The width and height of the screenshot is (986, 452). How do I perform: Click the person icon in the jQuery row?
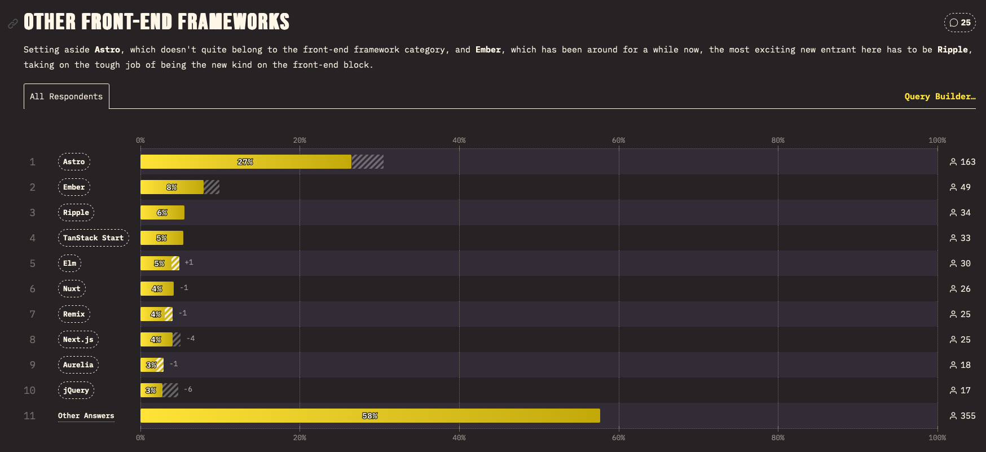click(x=953, y=390)
